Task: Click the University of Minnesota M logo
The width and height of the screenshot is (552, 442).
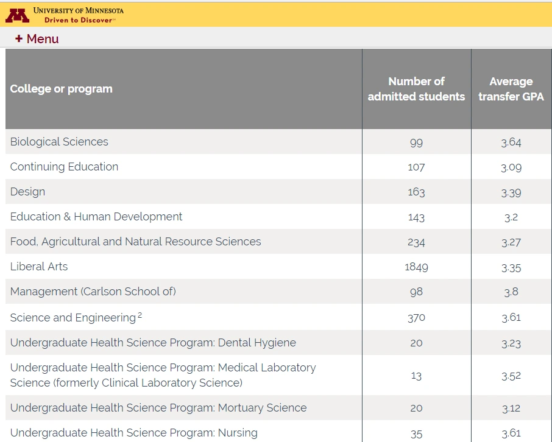Action: [17, 15]
